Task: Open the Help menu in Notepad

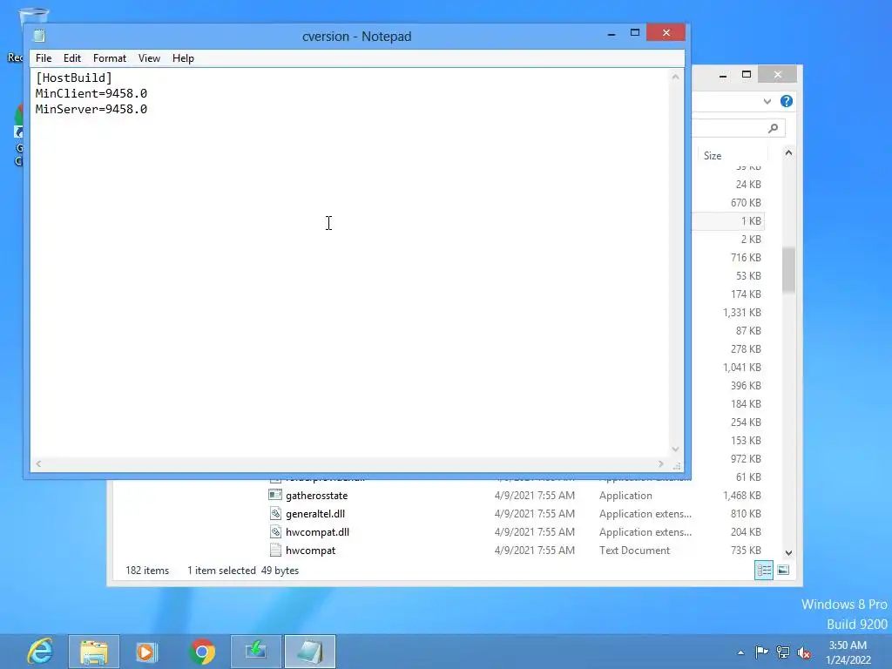Action: click(x=183, y=58)
